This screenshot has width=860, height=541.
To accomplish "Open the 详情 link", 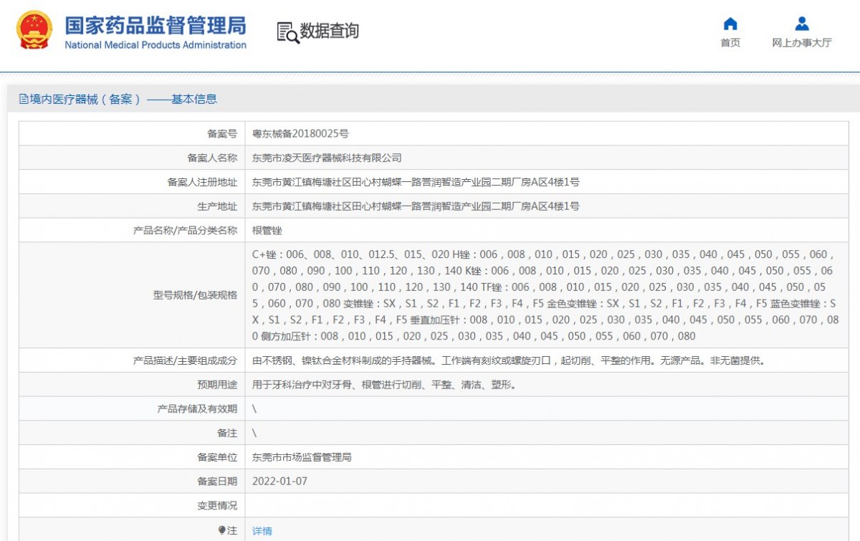I will 262,531.
